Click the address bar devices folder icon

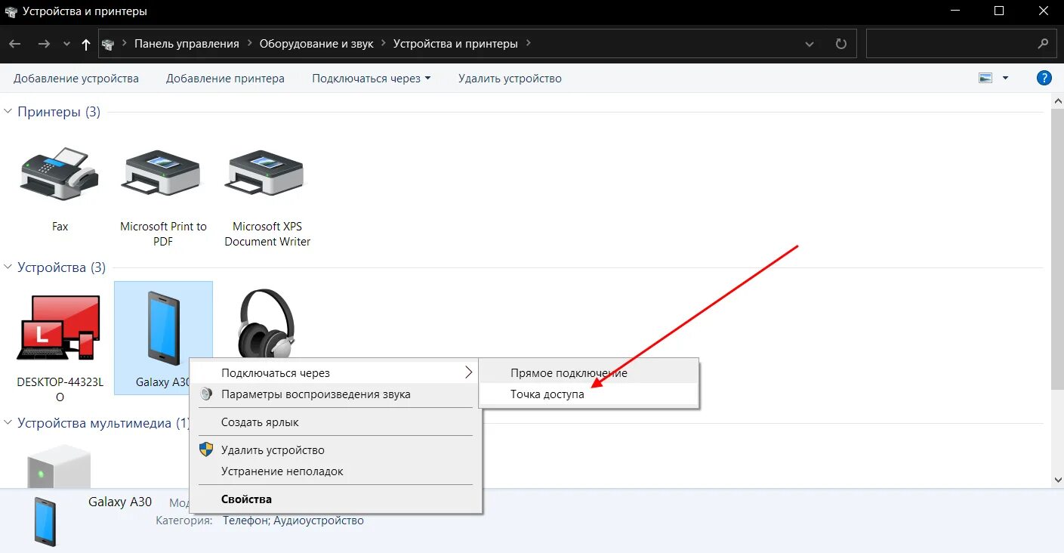coord(108,44)
